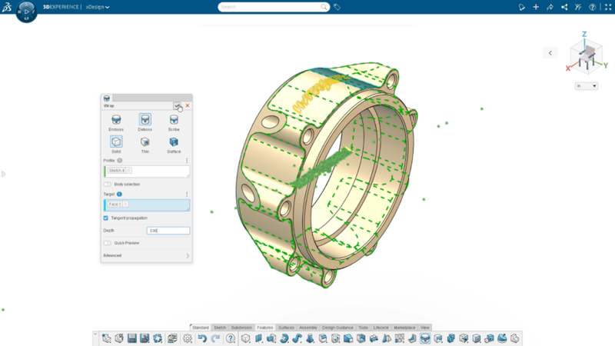The width and height of the screenshot is (615, 346).
Task: Toggle the Body selection switch
Action: point(107,185)
